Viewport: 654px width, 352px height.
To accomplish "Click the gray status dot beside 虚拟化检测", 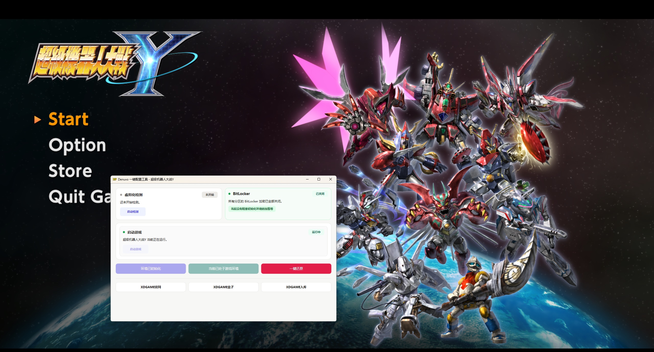I will click(121, 195).
